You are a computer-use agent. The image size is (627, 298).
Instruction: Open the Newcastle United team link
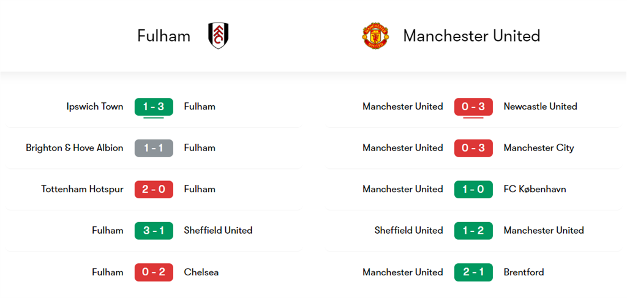pos(540,106)
